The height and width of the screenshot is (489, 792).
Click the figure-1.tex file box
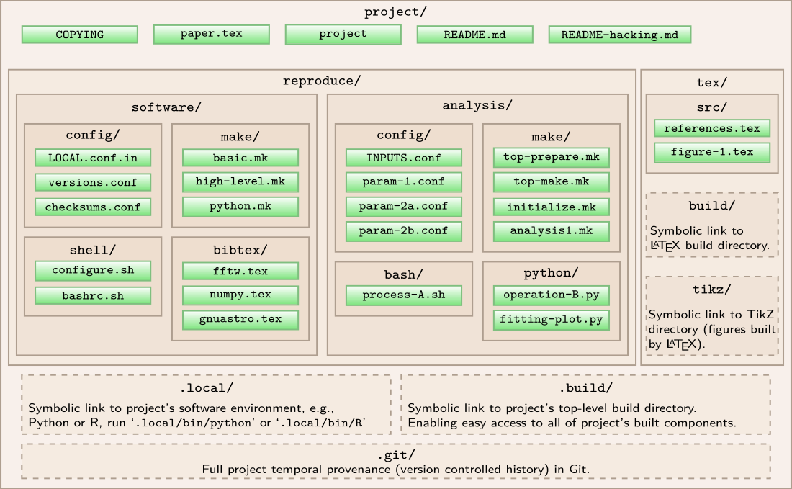[x=711, y=153]
